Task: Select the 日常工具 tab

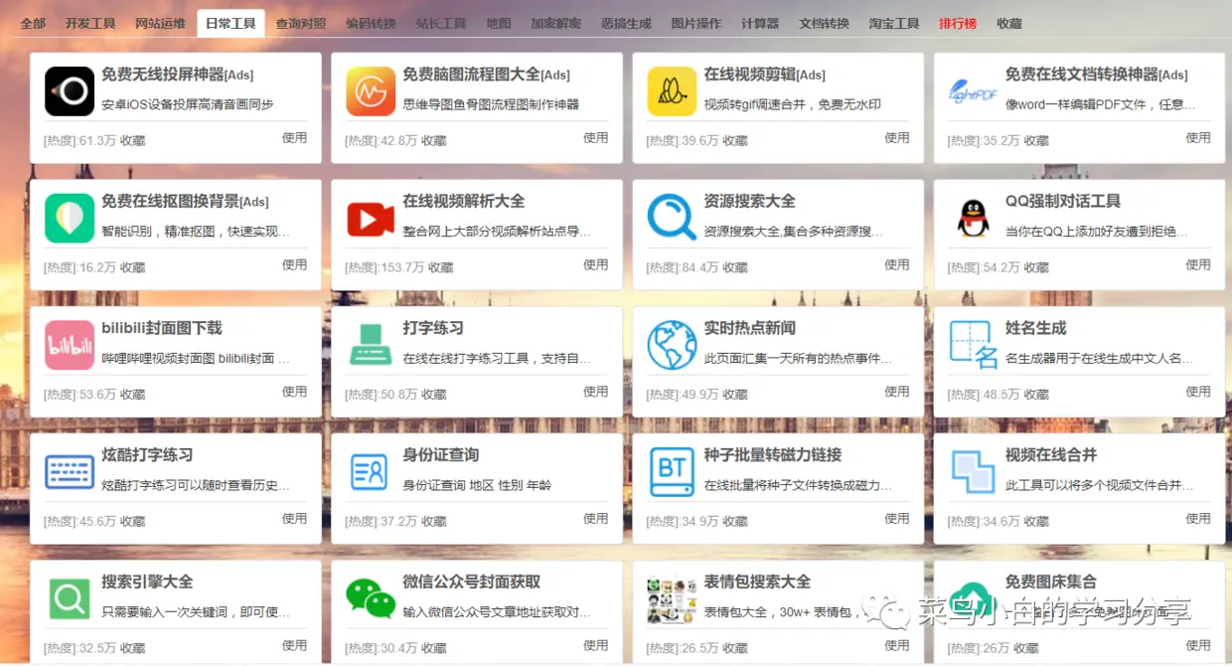Action: 231,23
